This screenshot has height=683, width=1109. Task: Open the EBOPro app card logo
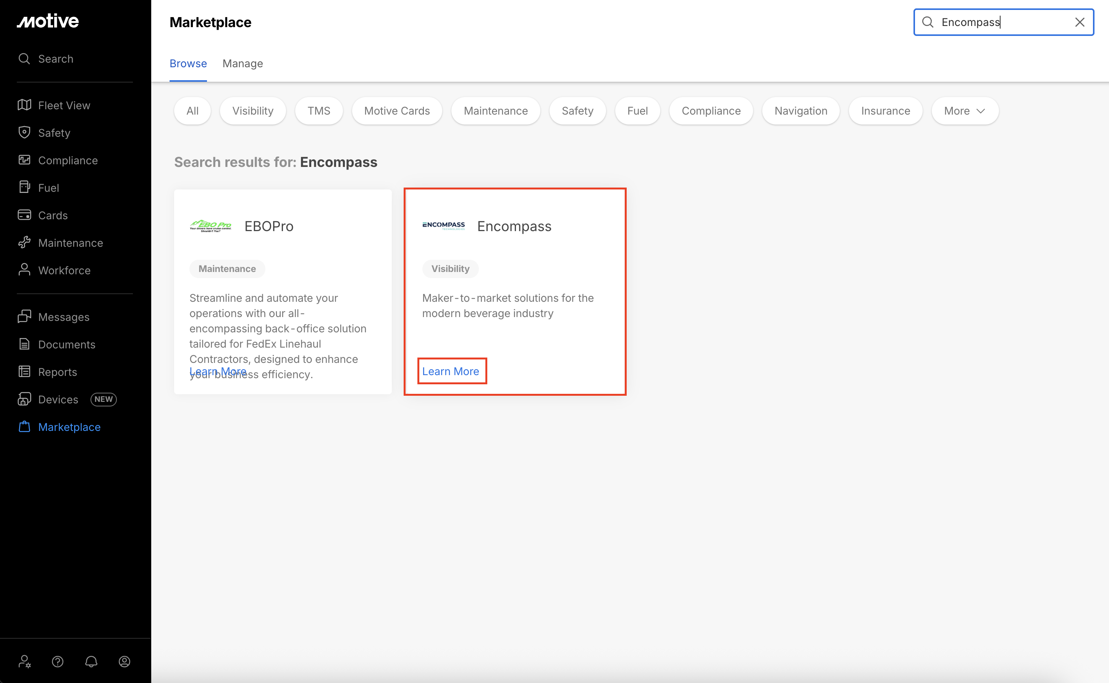pyautogui.click(x=210, y=226)
